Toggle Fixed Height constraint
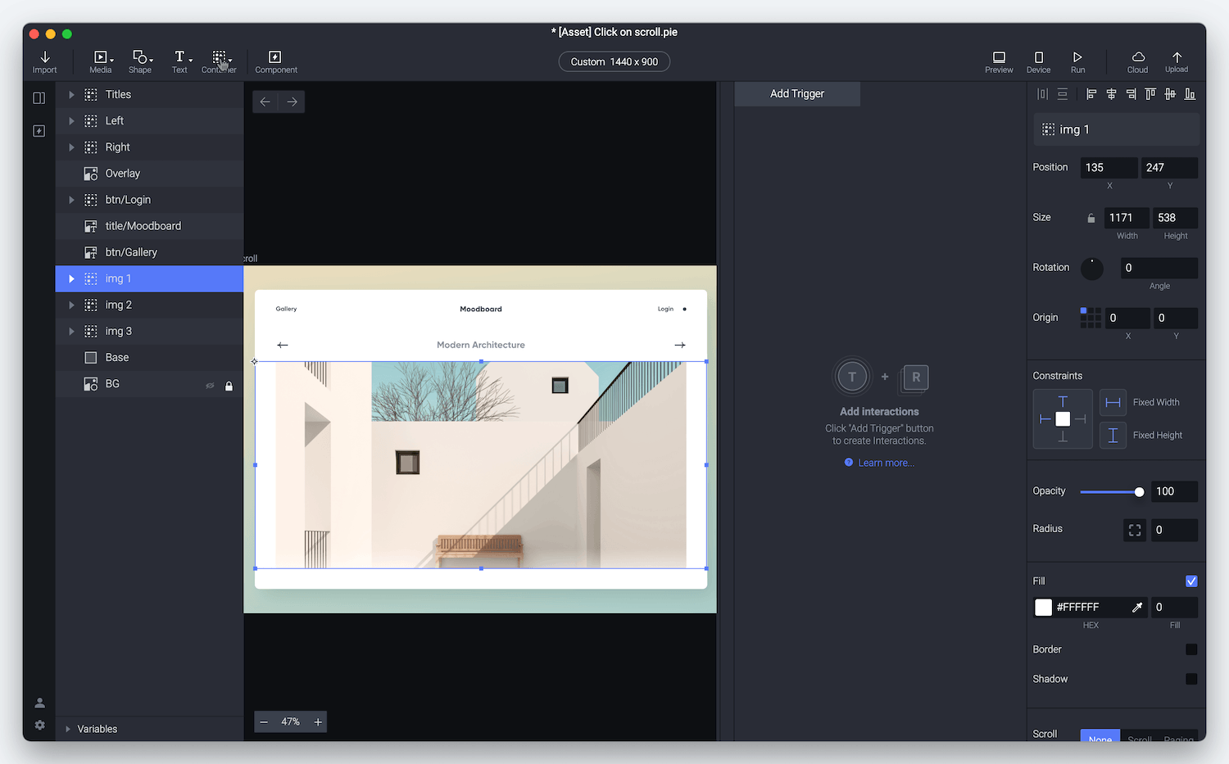Image resolution: width=1229 pixels, height=764 pixels. 1113,436
